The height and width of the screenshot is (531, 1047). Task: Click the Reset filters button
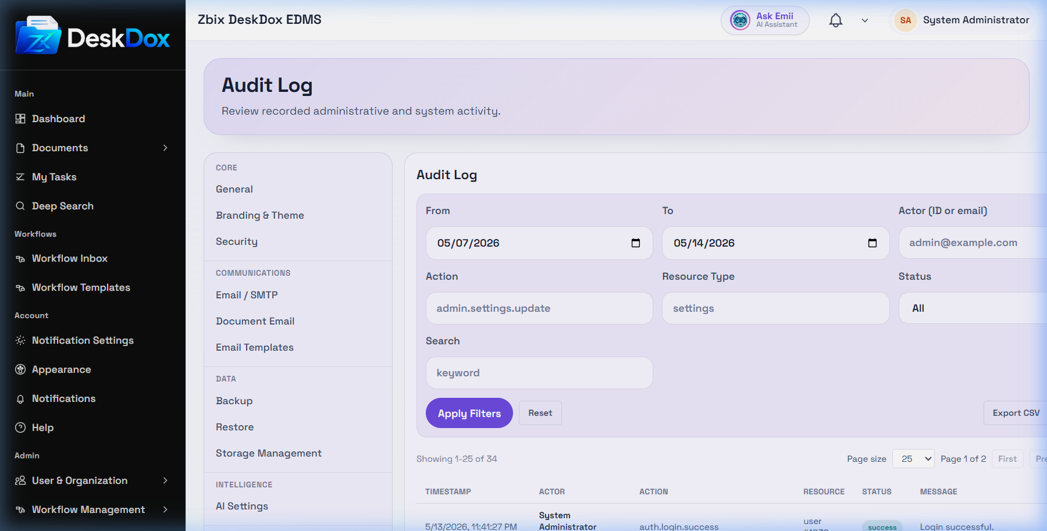point(540,413)
